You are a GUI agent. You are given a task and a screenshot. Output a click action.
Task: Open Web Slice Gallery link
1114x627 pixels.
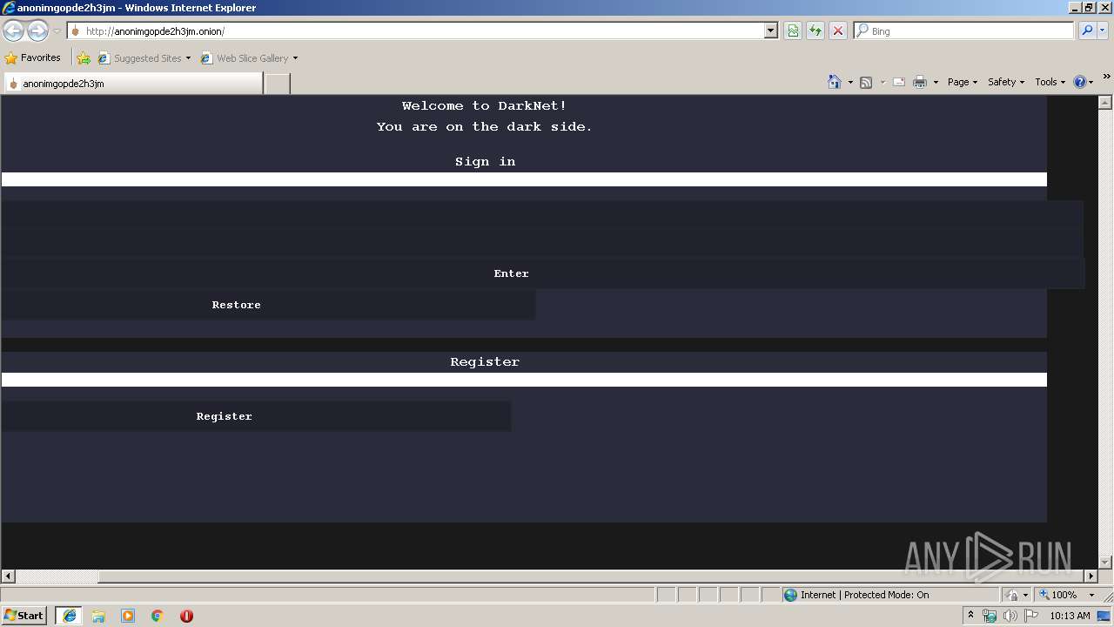(x=245, y=58)
